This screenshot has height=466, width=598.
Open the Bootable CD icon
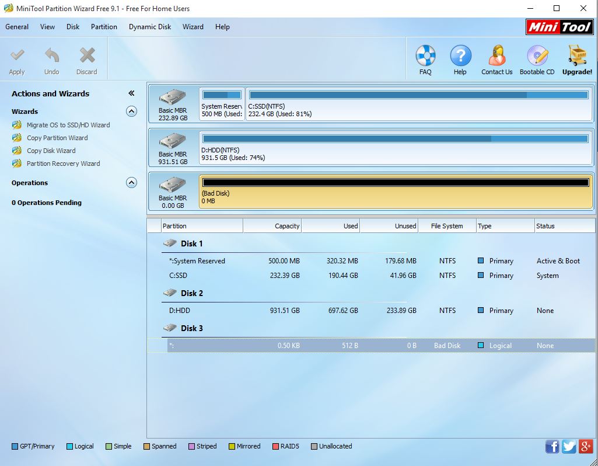tap(537, 55)
